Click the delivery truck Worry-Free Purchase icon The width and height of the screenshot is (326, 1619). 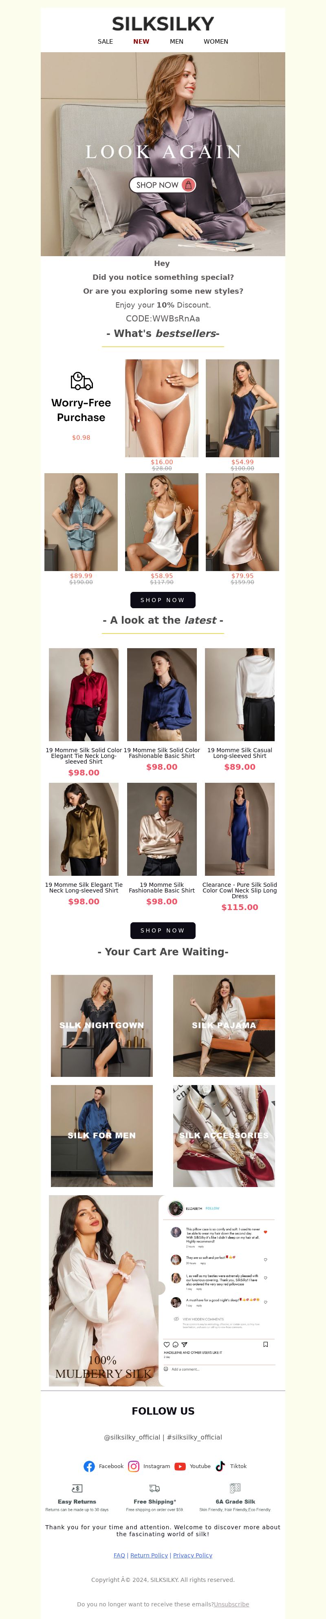[x=81, y=381]
